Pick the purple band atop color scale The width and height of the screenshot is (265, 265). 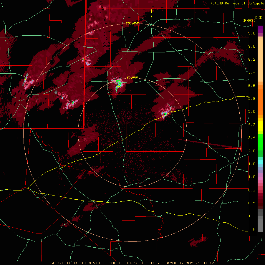coord(260,29)
